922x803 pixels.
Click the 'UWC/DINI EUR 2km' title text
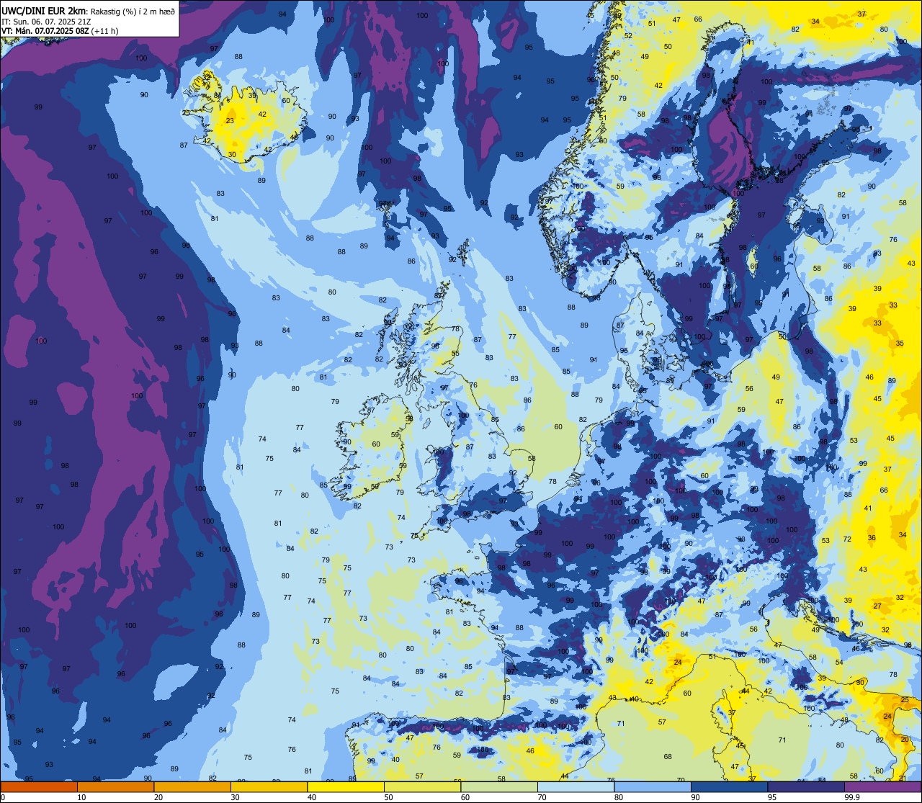click(x=43, y=11)
